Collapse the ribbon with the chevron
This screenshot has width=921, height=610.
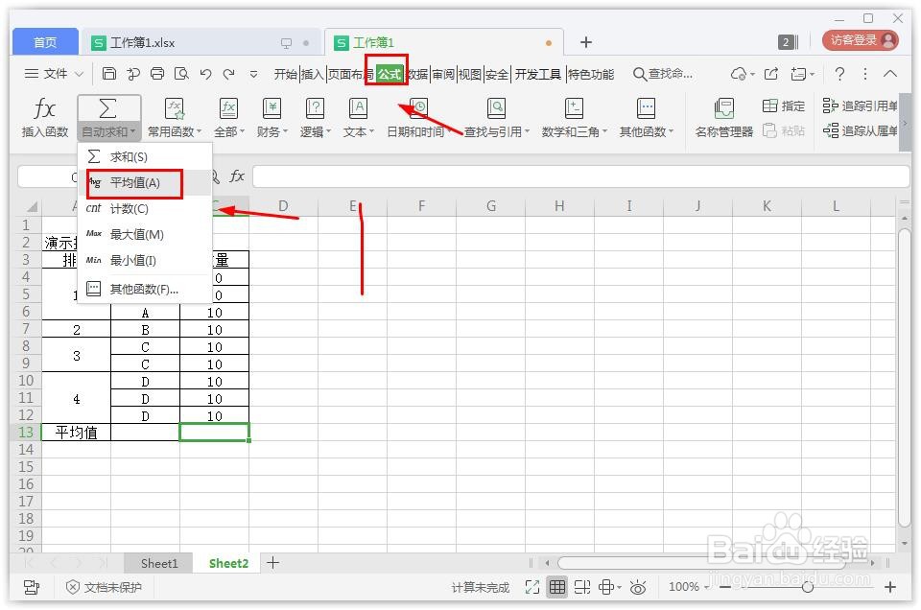click(890, 74)
